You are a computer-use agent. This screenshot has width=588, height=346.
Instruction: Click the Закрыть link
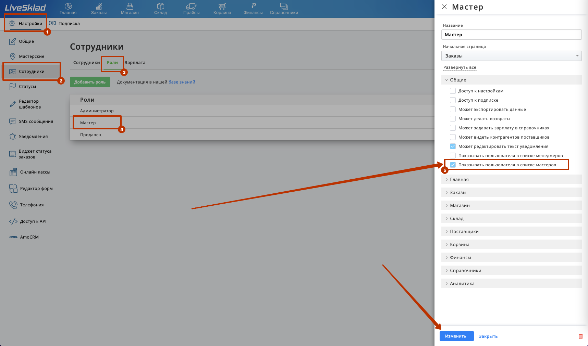click(488, 336)
